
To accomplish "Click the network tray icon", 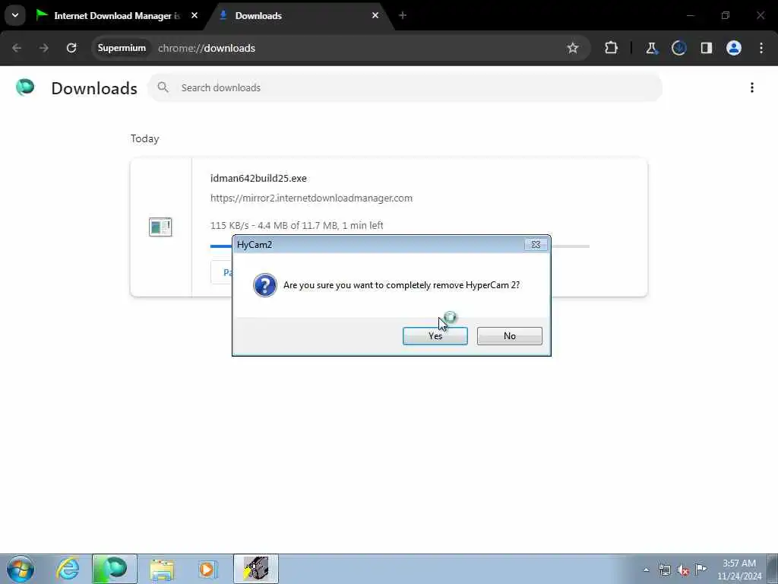I will (x=665, y=570).
